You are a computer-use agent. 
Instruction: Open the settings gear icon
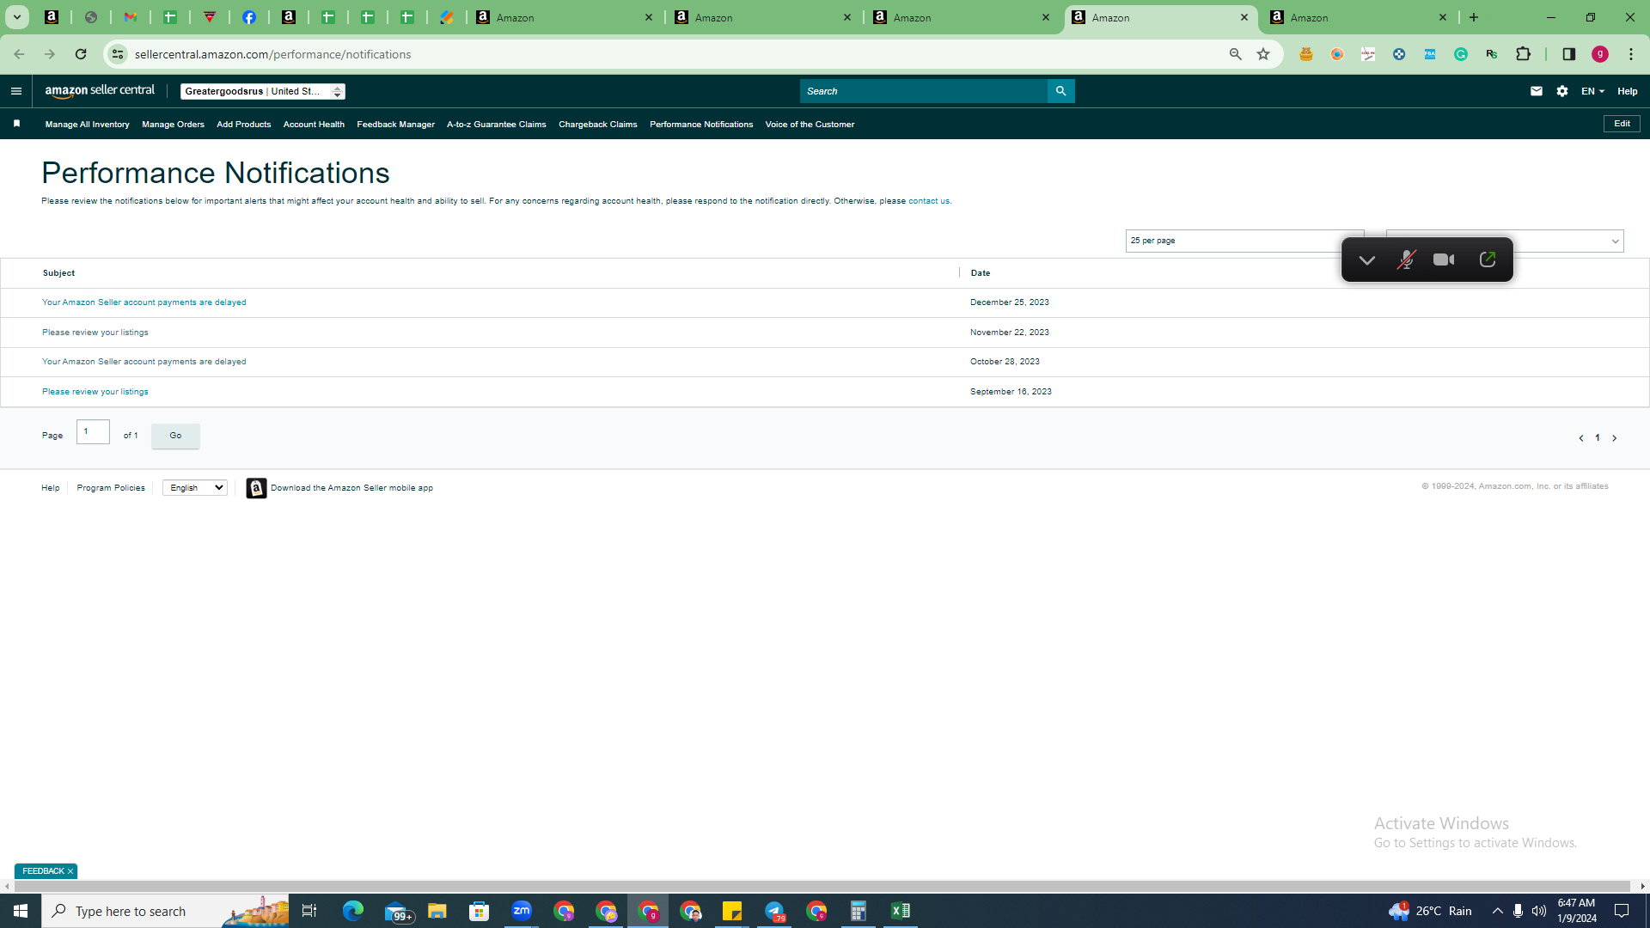[x=1562, y=91]
